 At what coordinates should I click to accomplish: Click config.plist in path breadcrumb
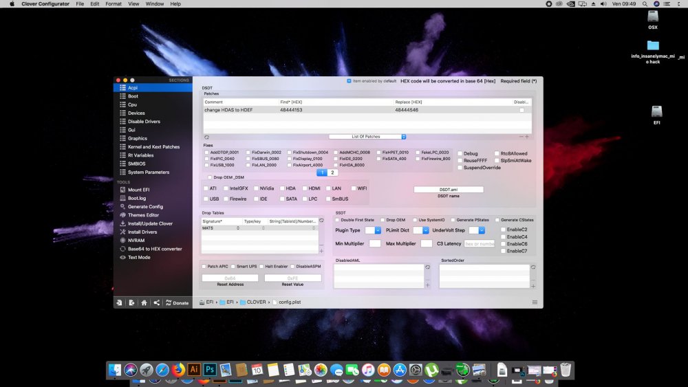pos(286,302)
